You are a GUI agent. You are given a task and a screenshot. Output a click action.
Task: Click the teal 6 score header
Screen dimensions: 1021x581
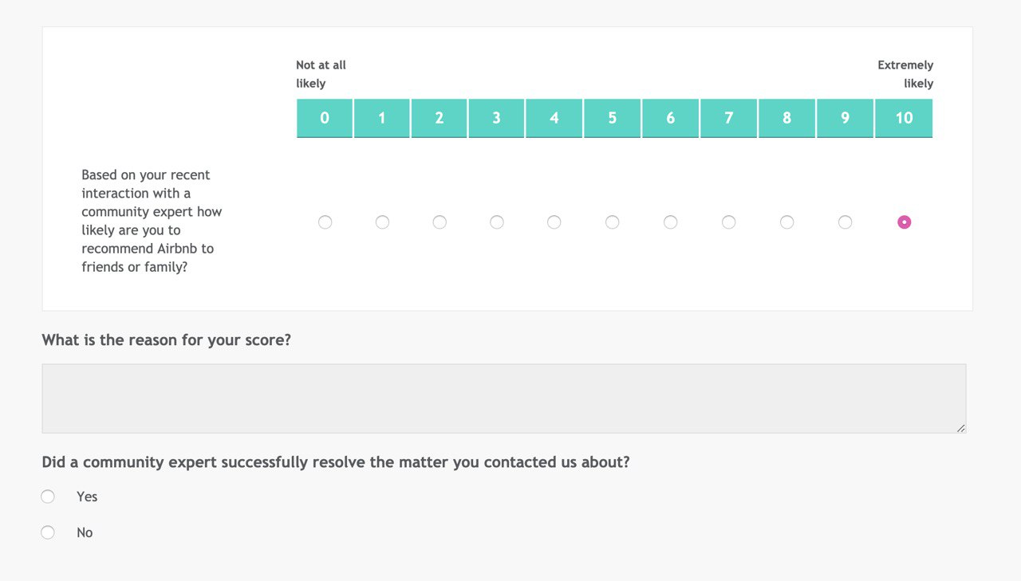pos(671,118)
